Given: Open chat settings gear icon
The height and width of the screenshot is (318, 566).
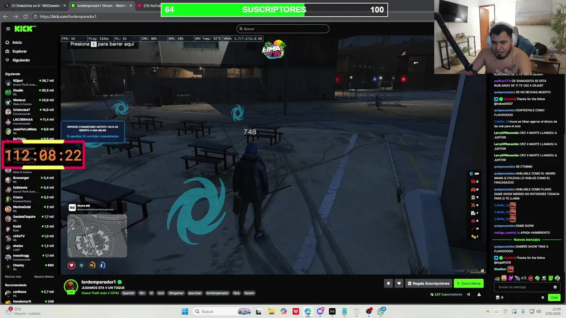Looking at the screenshot, I should 543,298.
